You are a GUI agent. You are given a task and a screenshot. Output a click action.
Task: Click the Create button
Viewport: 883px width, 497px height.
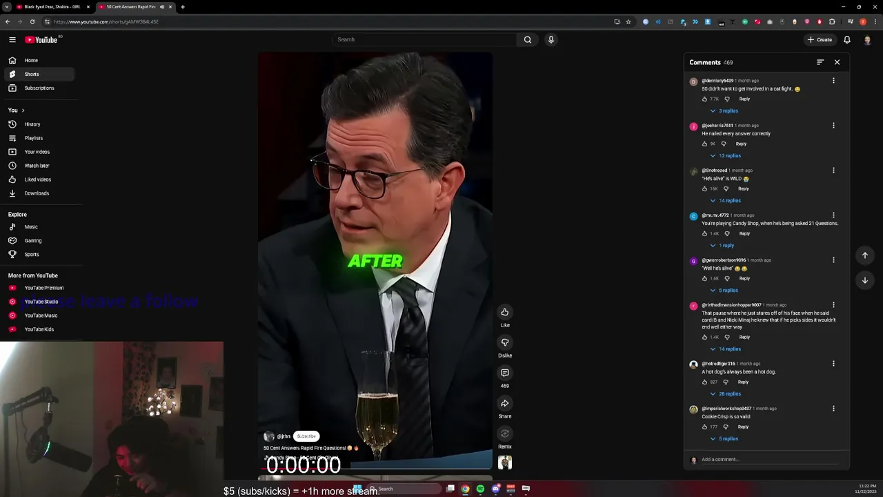(x=820, y=39)
